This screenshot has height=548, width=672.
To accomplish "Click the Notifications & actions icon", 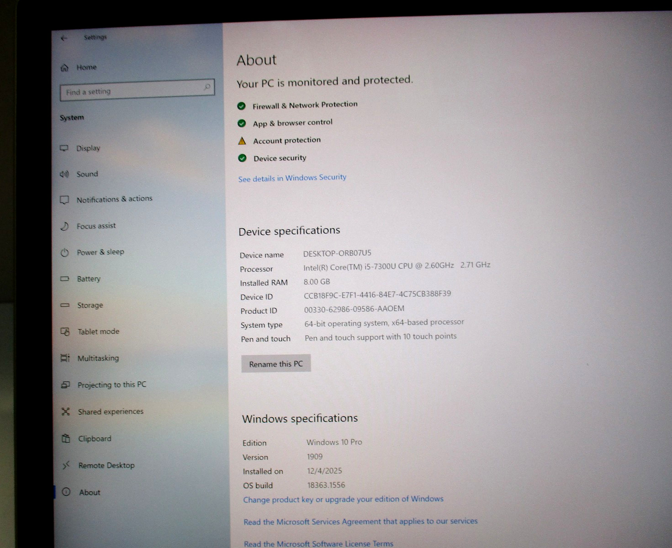I will coord(64,200).
